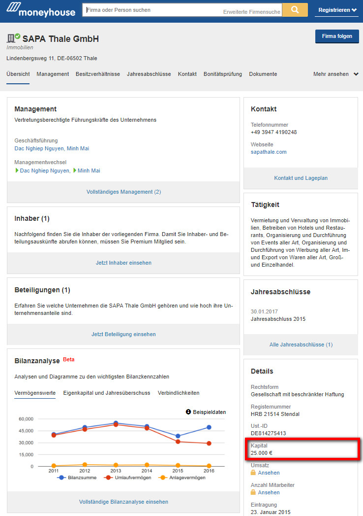
Task: Expand the Mehr ansehen menu
Action: pos(335,74)
